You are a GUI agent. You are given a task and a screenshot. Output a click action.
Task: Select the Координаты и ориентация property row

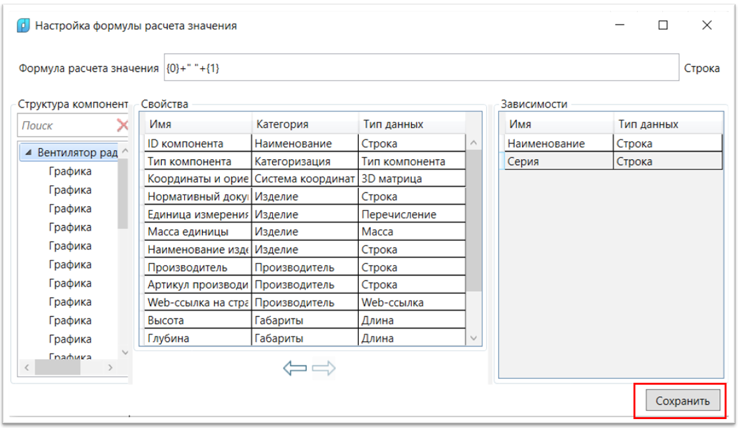(x=305, y=179)
